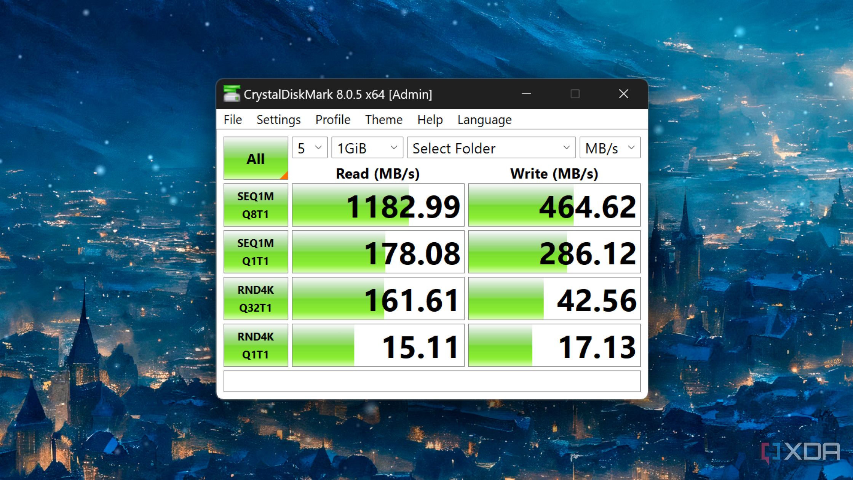
Task: Open the Profile menu
Action: (x=333, y=120)
